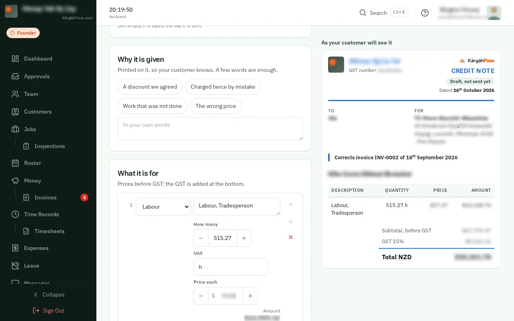Click the Time Records clock icon
This screenshot has height=321, width=514.
15,214
